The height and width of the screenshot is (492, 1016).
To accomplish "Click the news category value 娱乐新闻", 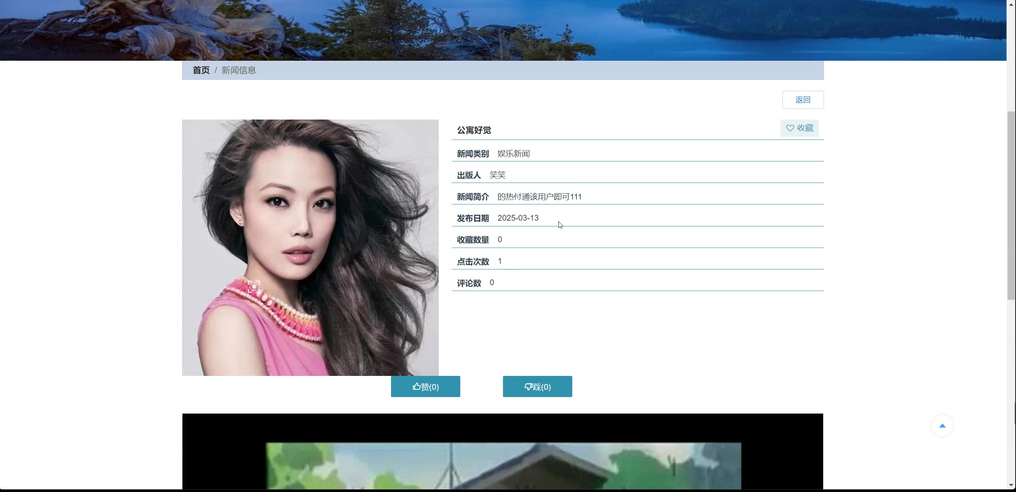I will 513,154.
